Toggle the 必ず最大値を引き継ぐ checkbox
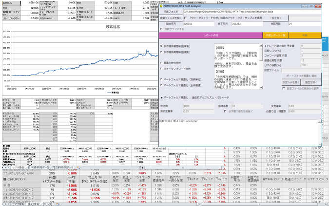 [225, 112]
